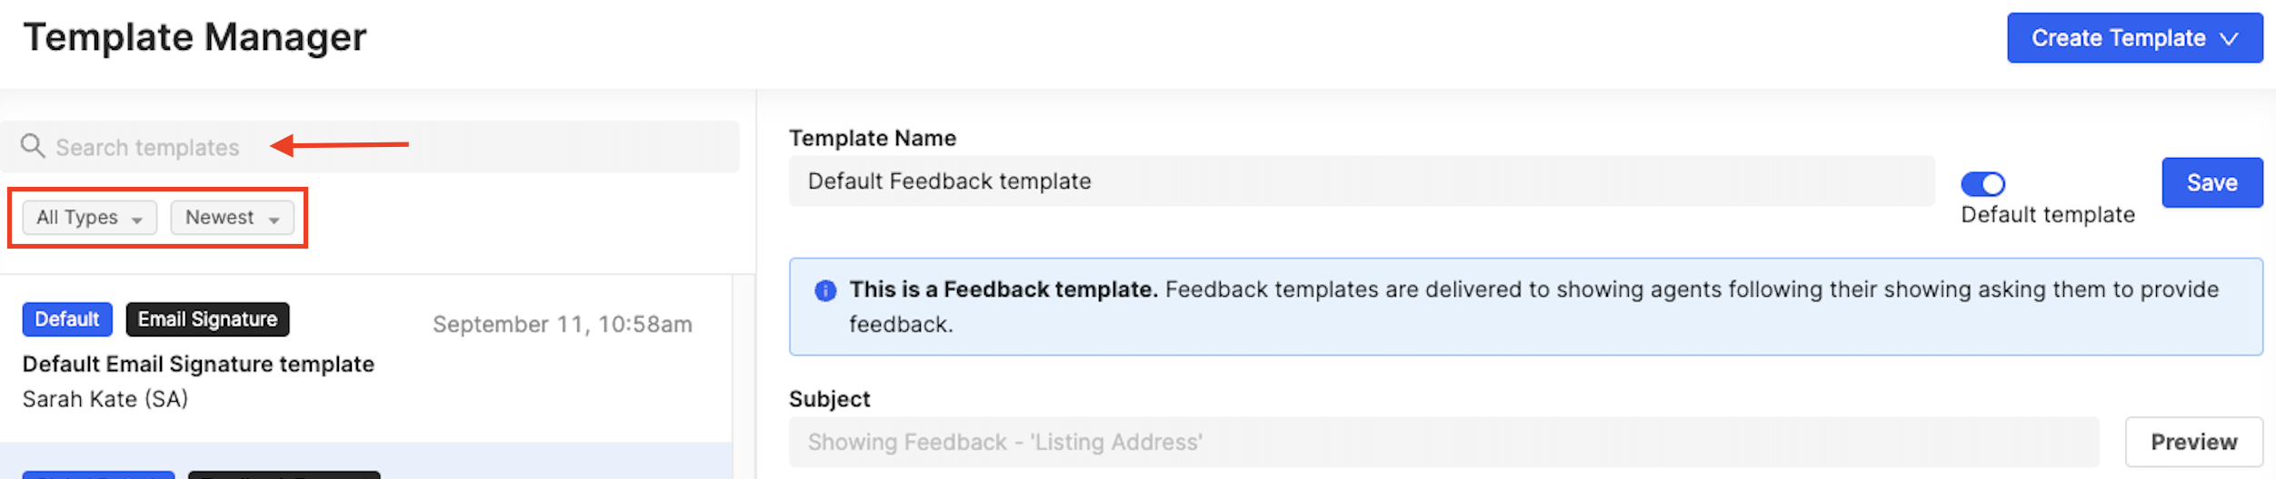
Task: Click the black Email Signature badge
Action: (207, 319)
